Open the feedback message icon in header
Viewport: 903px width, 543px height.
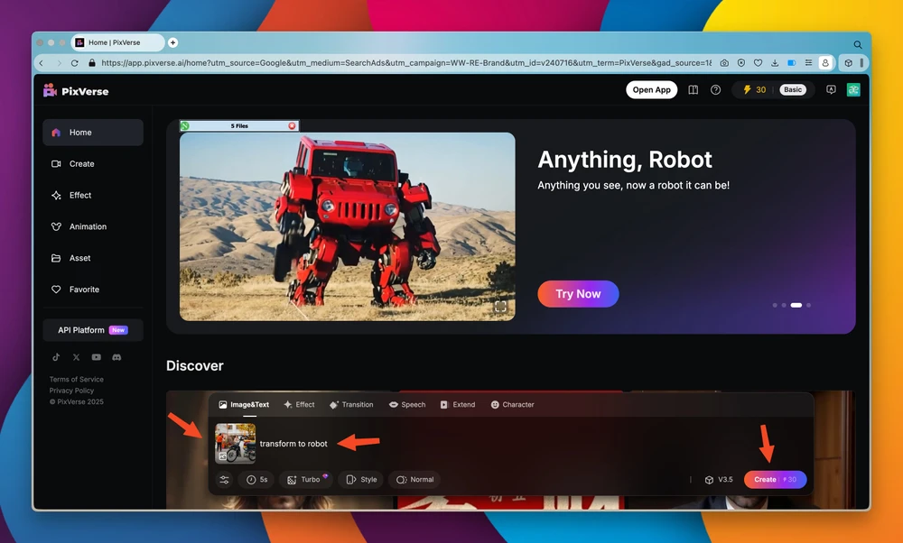(831, 90)
